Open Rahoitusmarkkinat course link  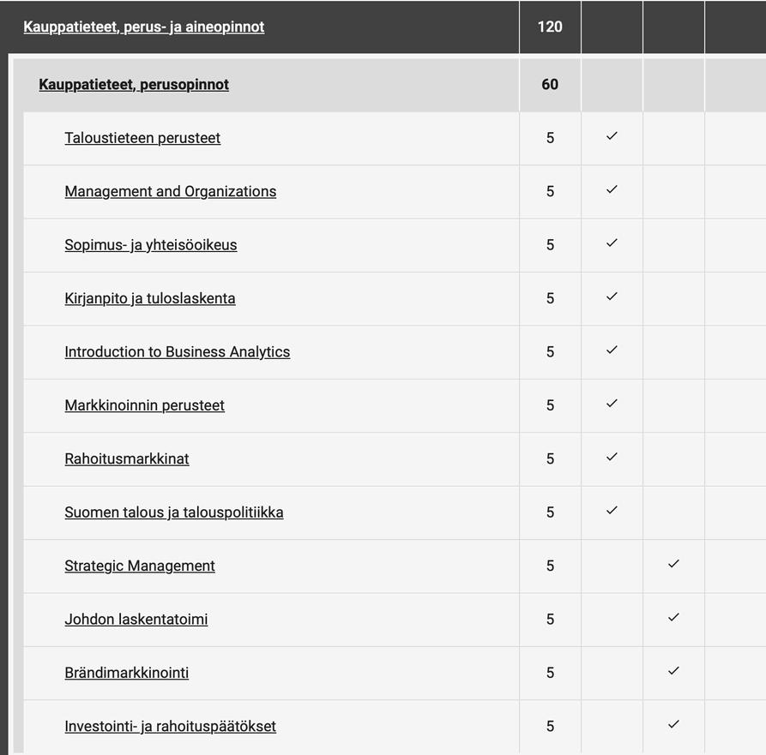pos(126,459)
